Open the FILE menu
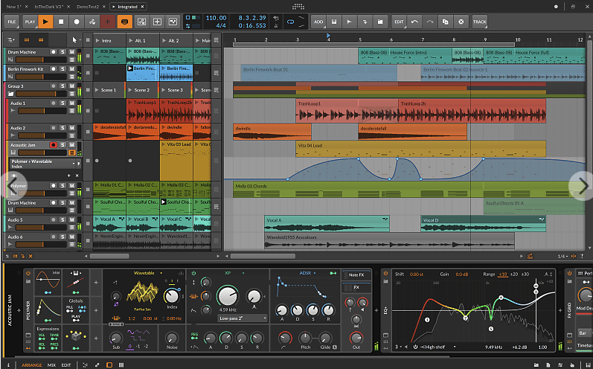This screenshot has width=593, height=369. tap(12, 22)
